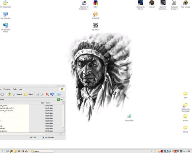Open the orange chat-bubble desktop shortcut
The image size is (192, 153).
click(x=96, y=15)
